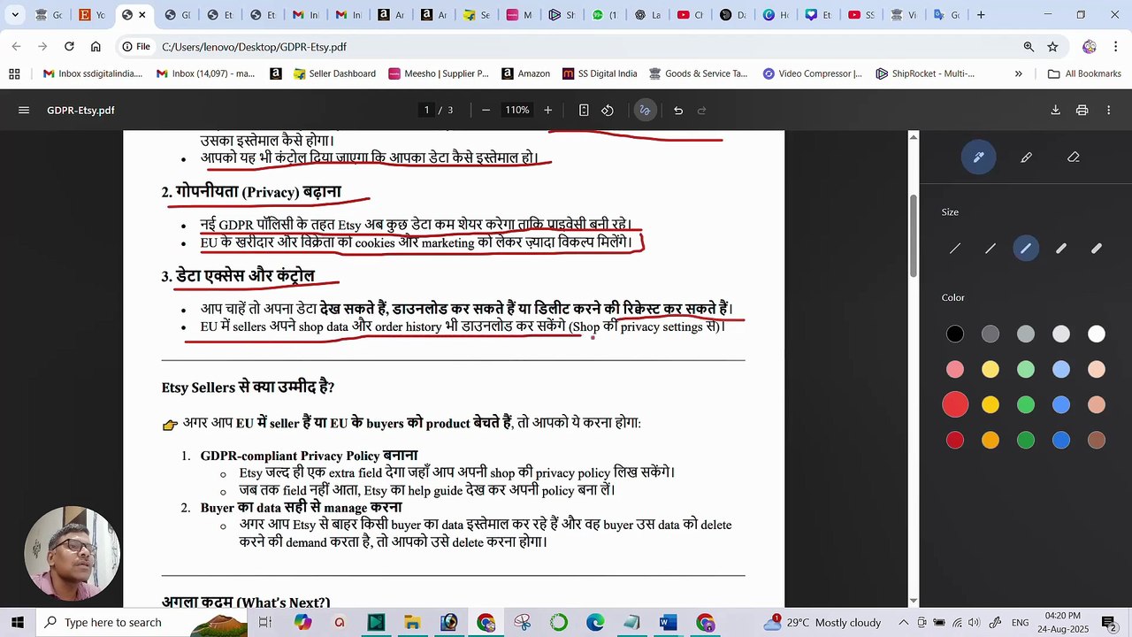Zoom in the PDF with plus button
Screen dimensions: 1132x637
point(547,111)
